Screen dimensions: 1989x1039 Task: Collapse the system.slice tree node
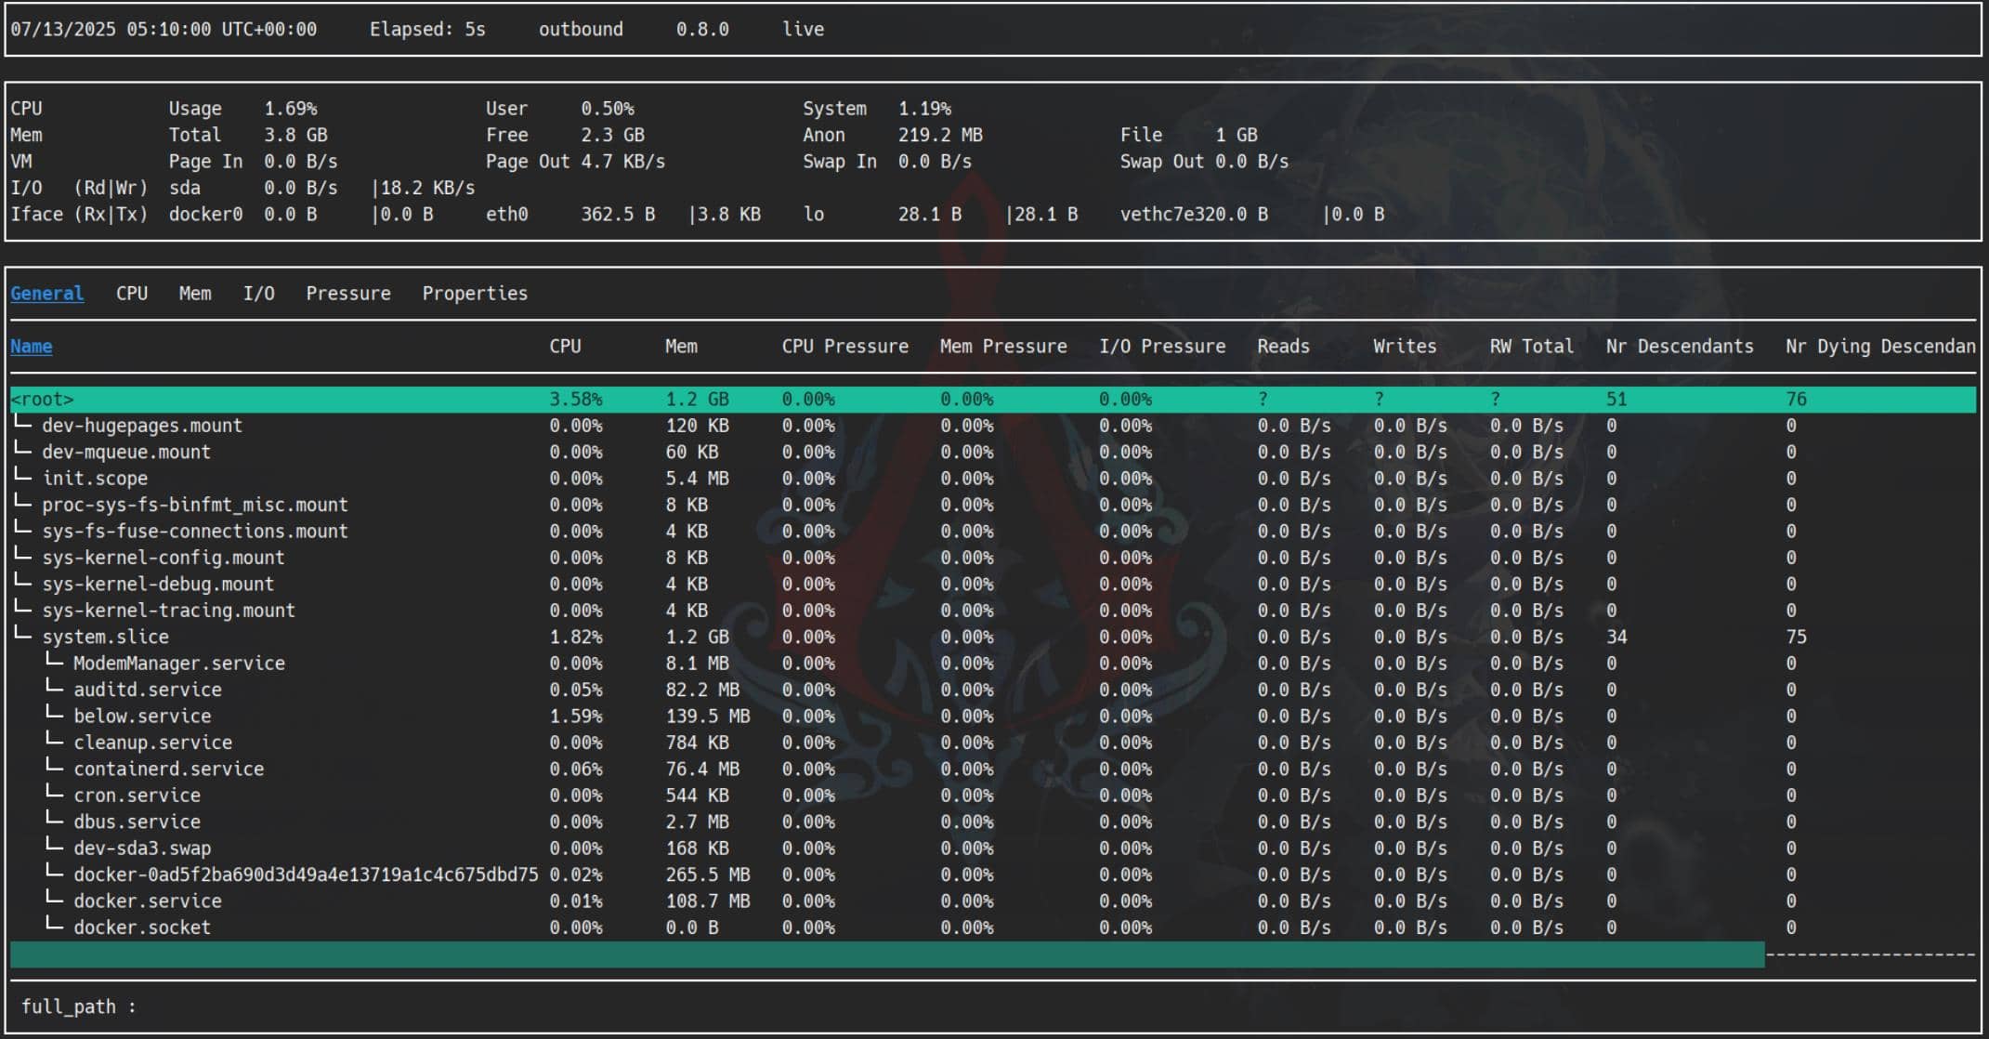[105, 638]
